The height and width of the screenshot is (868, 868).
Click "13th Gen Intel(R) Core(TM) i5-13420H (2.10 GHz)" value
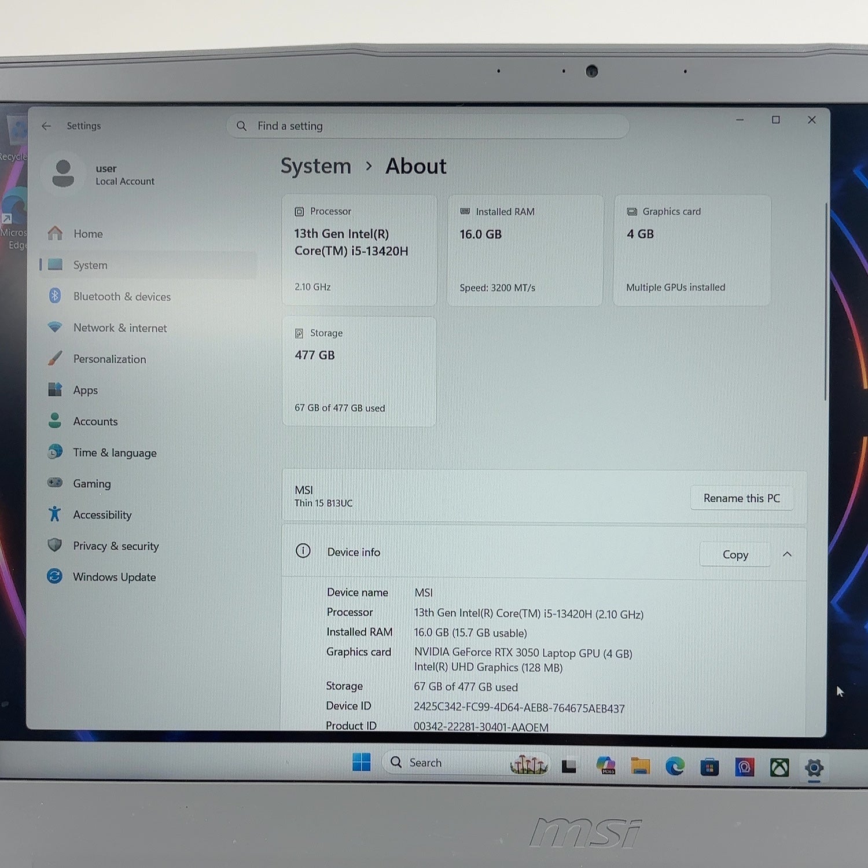tap(529, 613)
